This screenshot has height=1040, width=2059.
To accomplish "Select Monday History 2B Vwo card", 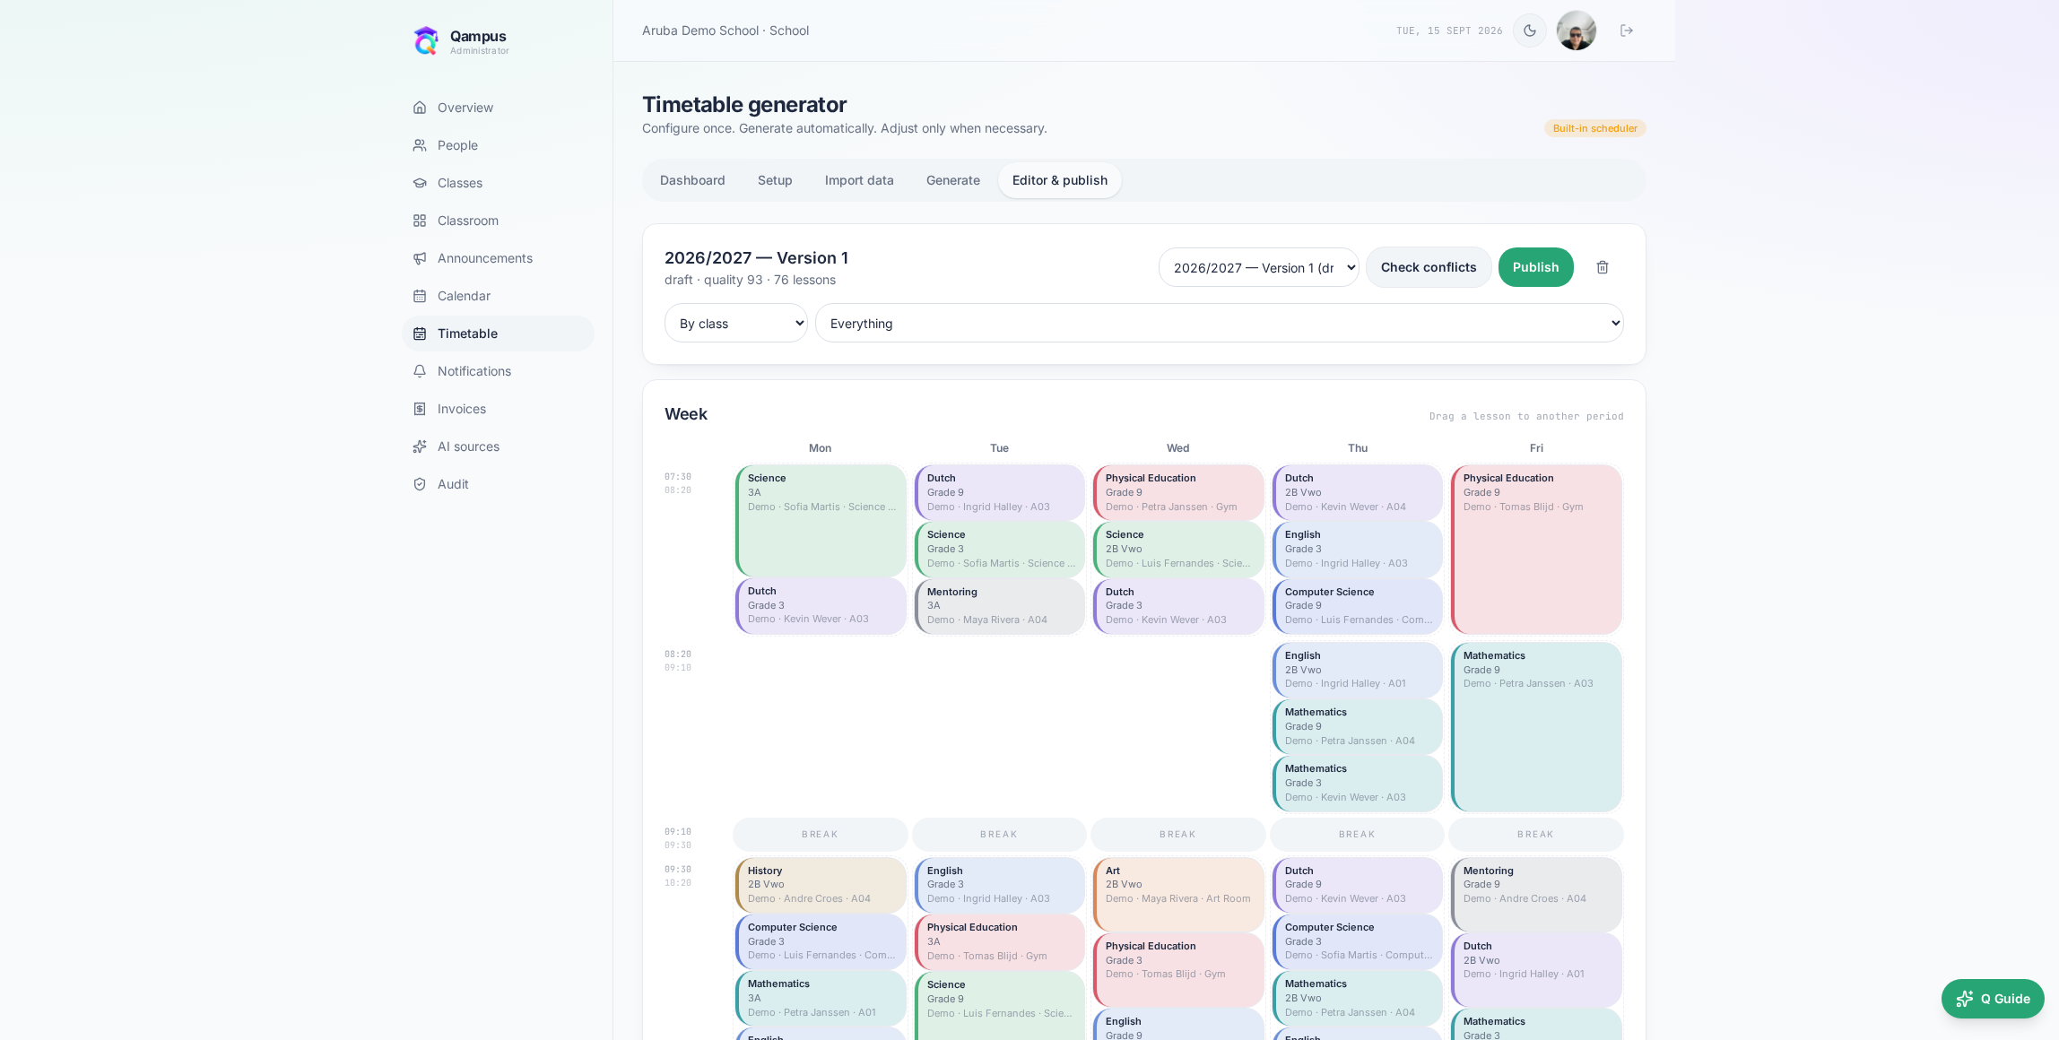I will 821,885.
